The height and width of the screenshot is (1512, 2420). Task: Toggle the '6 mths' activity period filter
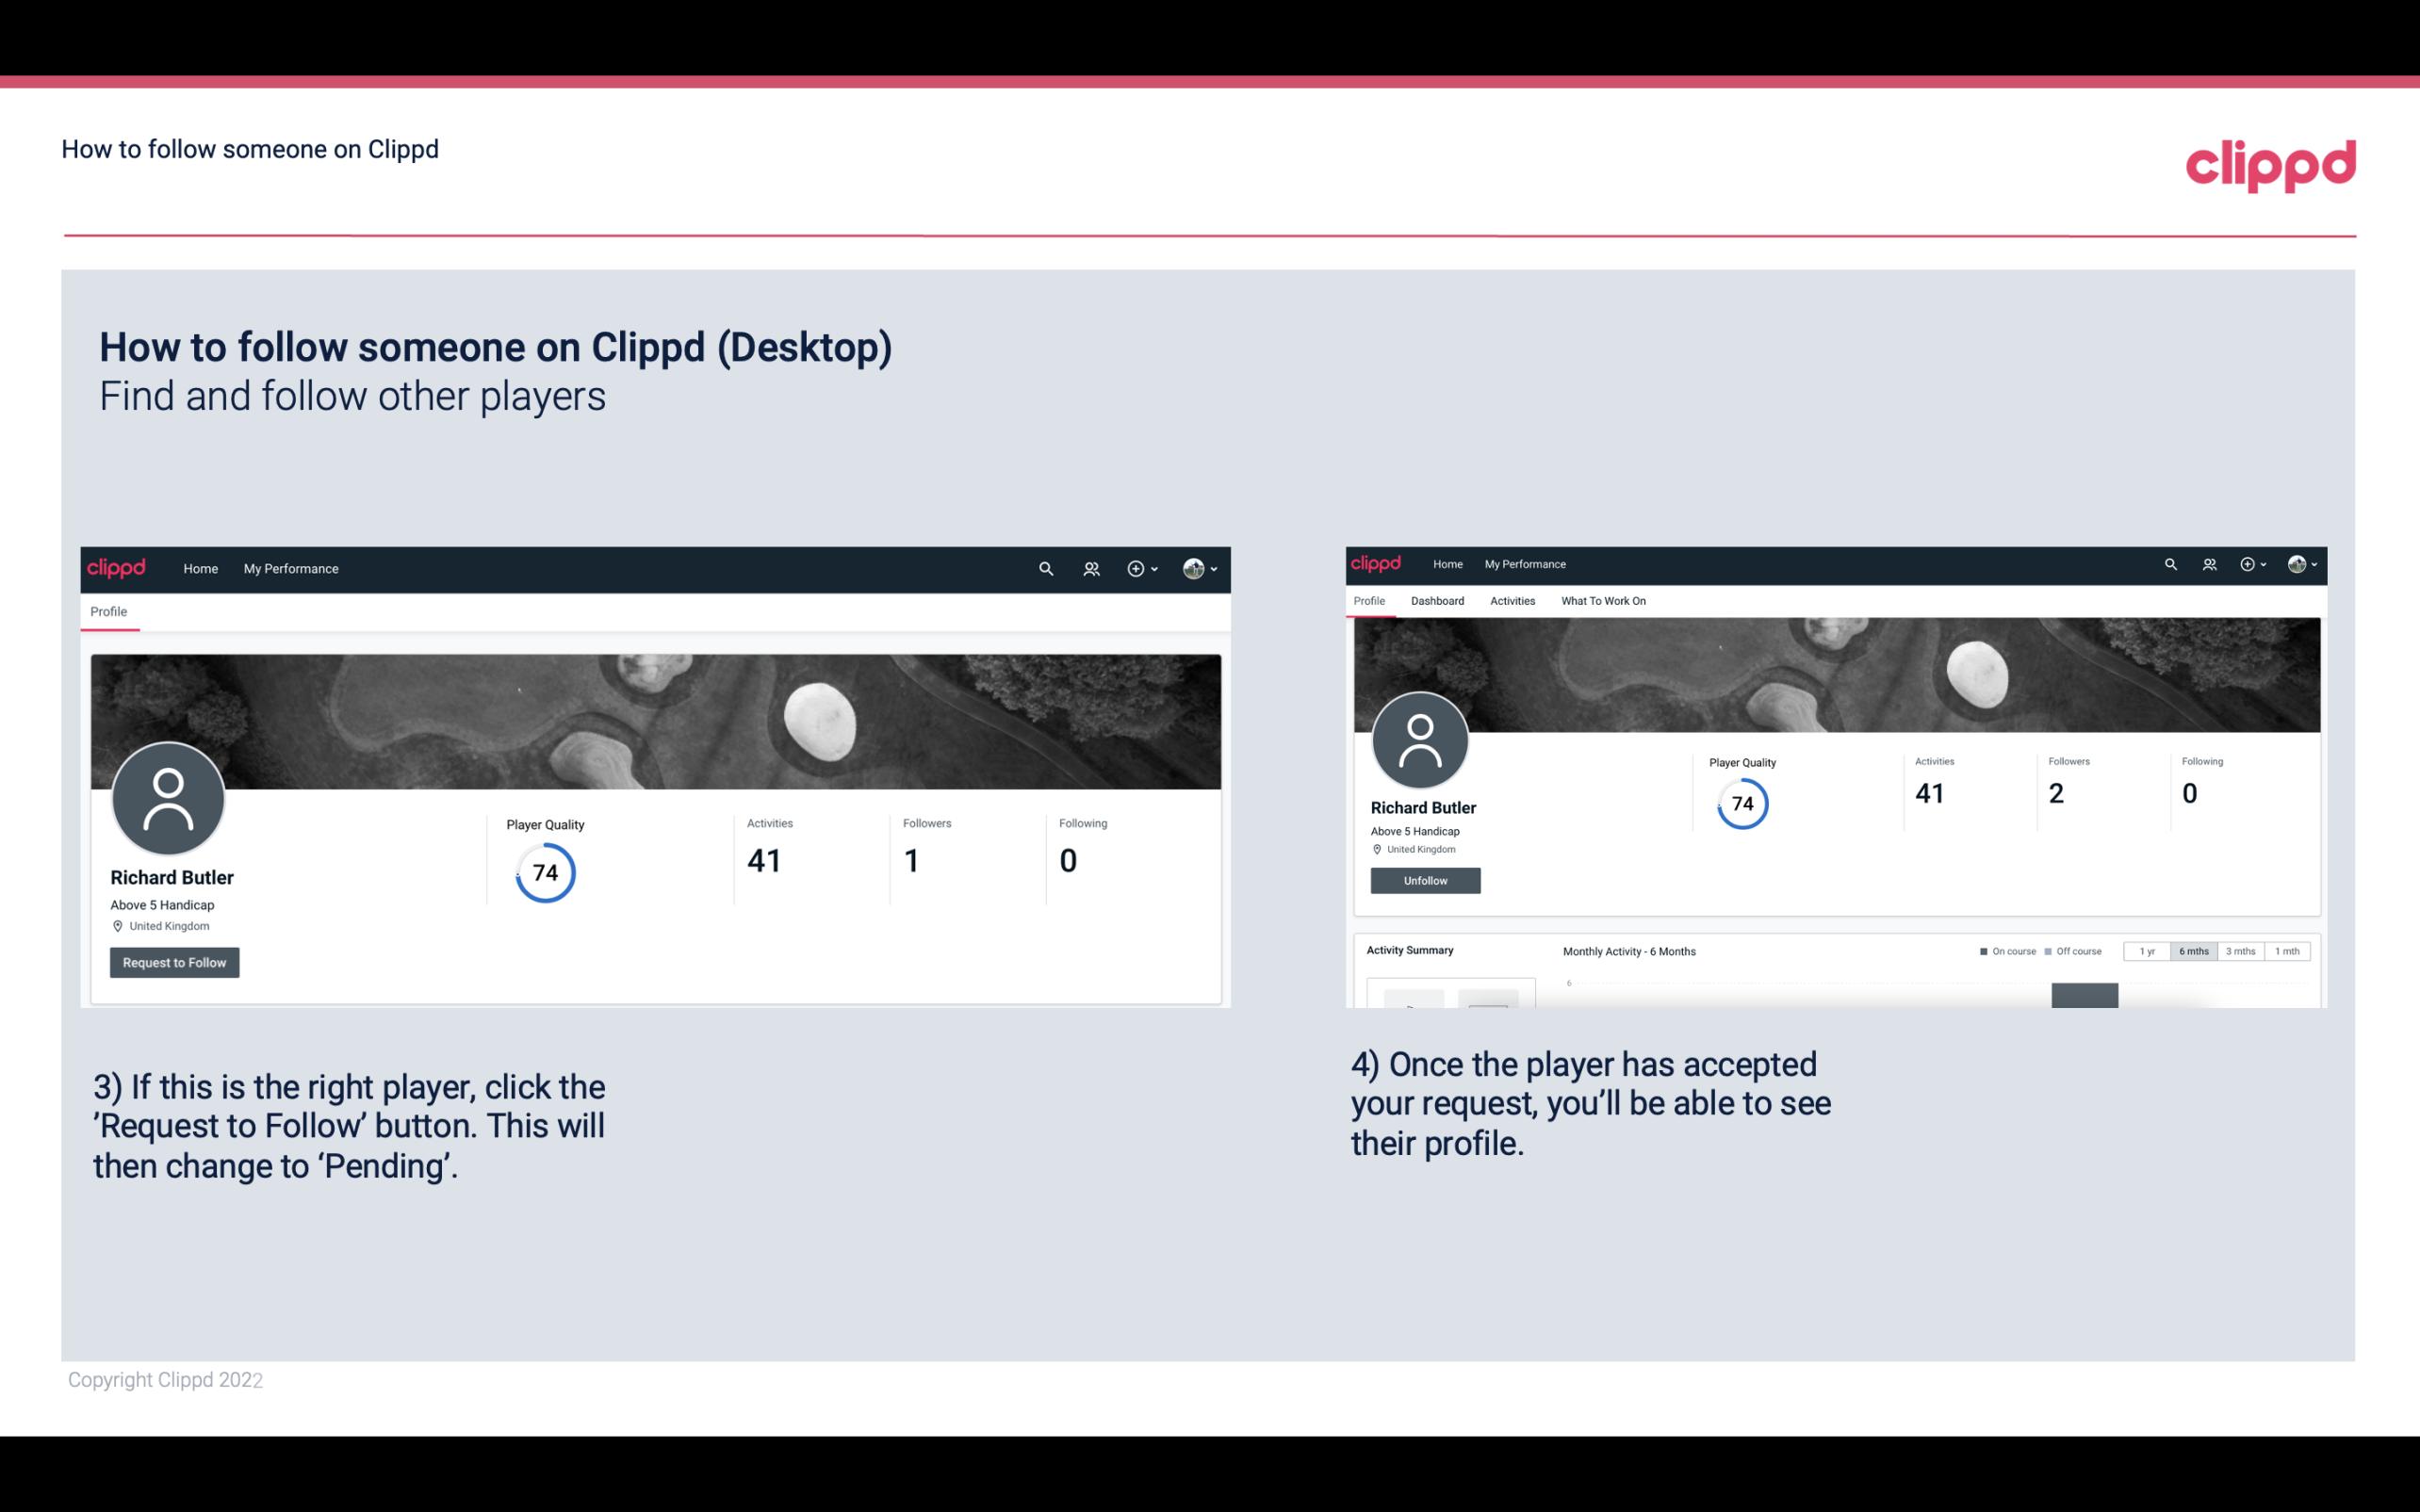click(x=2194, y=951)
